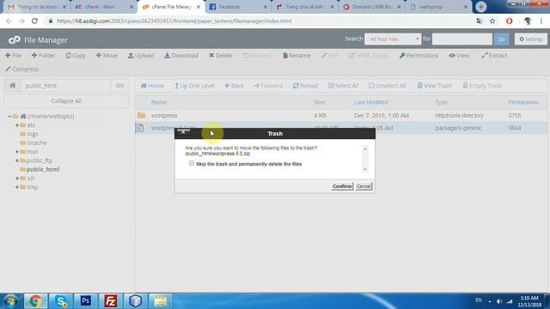Expand the public_ftp folder node

point(17,161)
